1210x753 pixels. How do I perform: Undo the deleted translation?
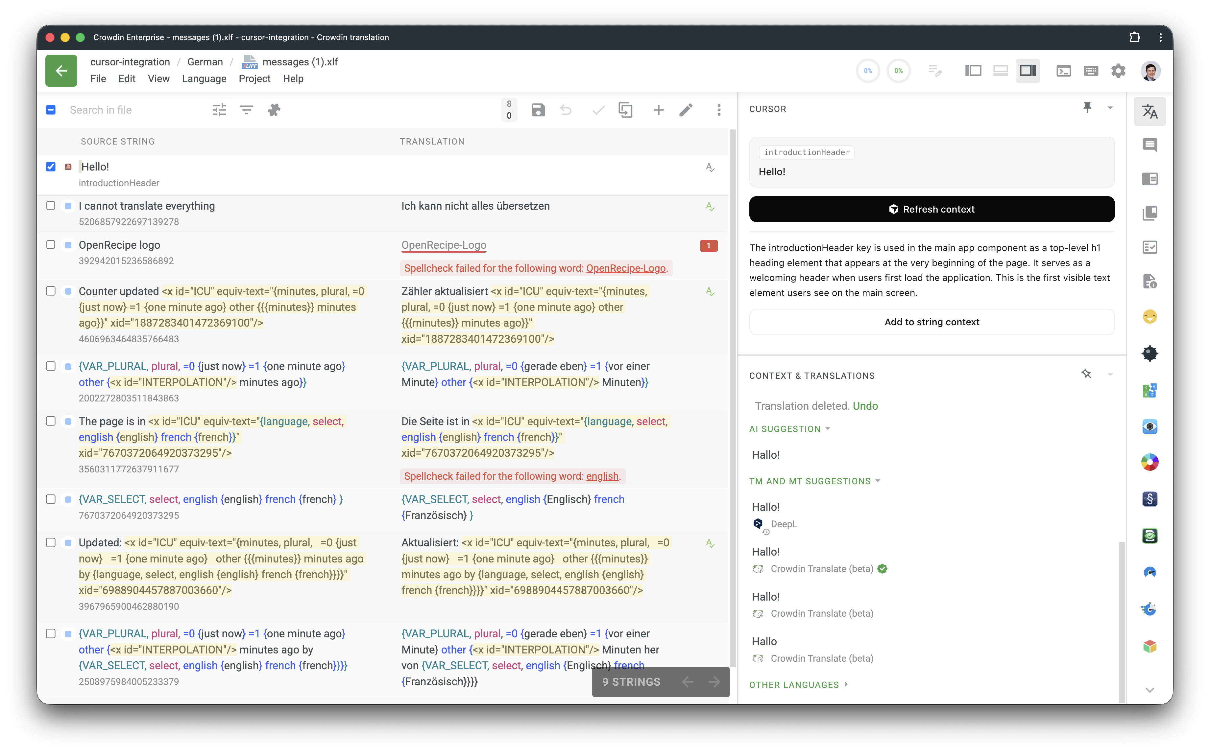(x=865, y=406)
